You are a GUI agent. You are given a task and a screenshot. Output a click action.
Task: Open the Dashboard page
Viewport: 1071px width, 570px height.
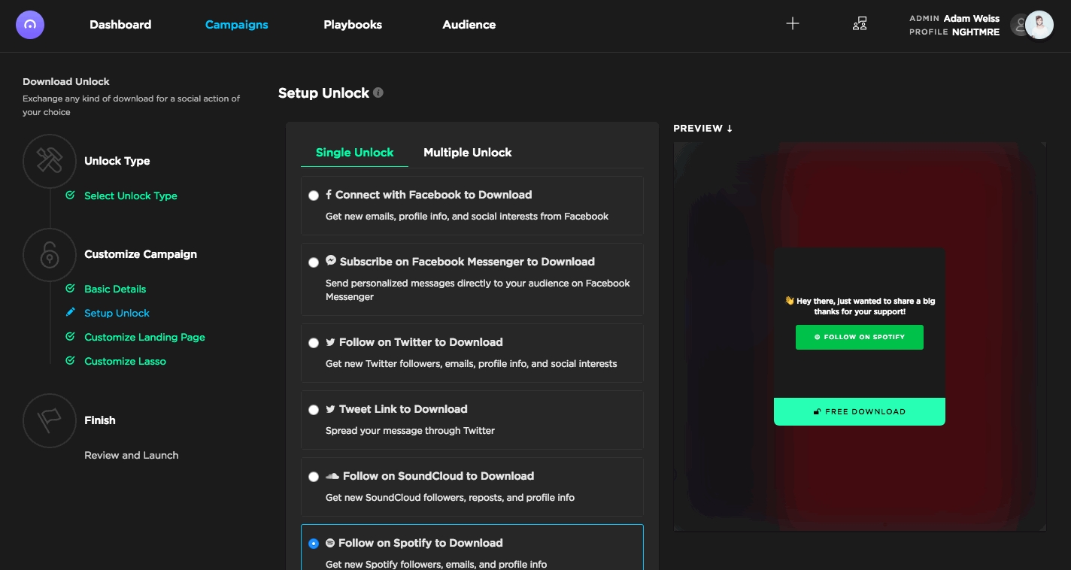120,25
